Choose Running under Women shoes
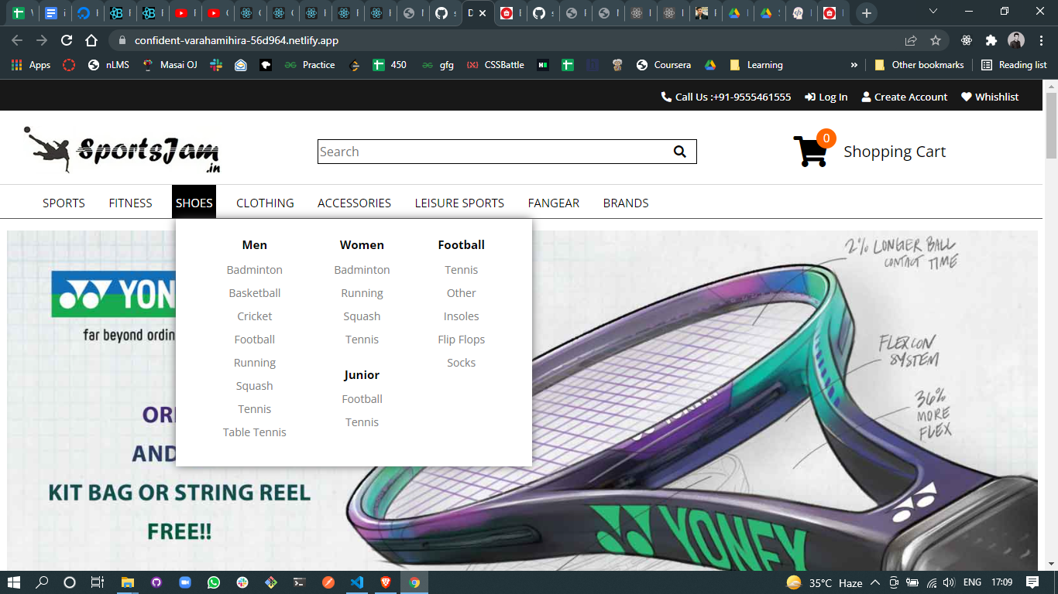Viewport: 1058px width, 594px height. pos(362,293)
